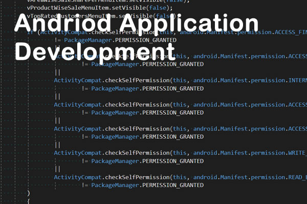Click the closing parenthesis below the last PERMISSION_GRANTED

coord(28,193)
